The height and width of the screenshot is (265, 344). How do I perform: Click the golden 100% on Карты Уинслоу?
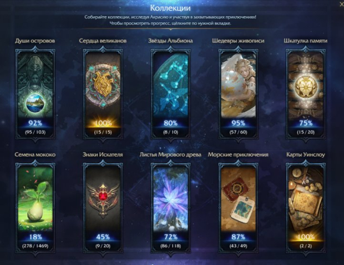click(306, 237)
